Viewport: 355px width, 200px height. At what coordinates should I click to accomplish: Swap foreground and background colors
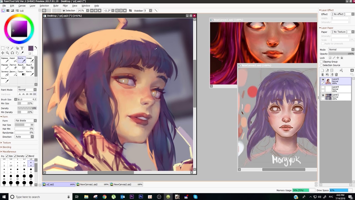[x=36, y=48]
